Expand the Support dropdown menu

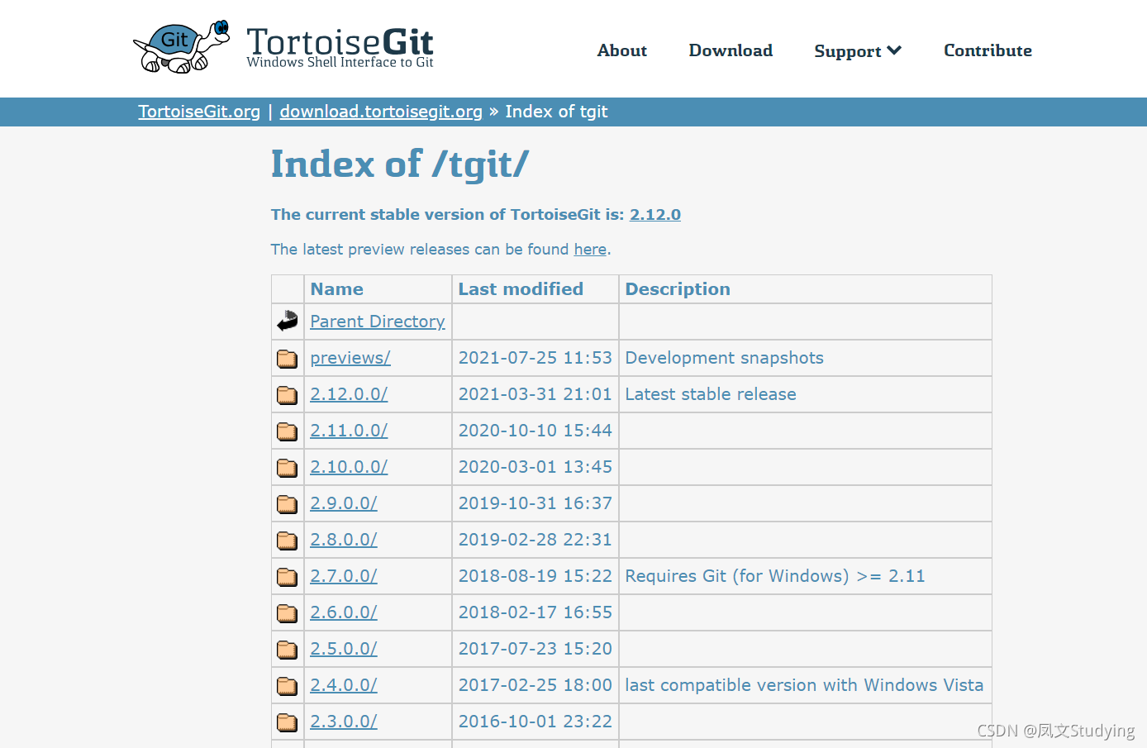coord(857,50)
